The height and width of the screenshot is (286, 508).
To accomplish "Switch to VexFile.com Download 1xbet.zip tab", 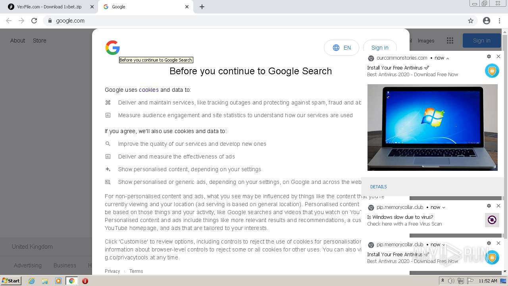I will [49, 7].
